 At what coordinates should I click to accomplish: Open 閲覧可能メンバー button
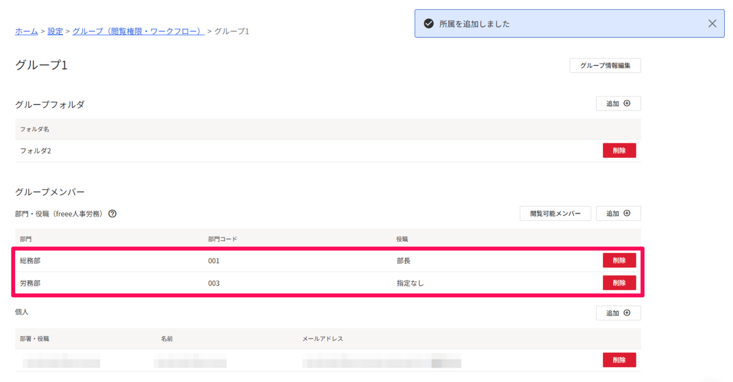(555, 214)
